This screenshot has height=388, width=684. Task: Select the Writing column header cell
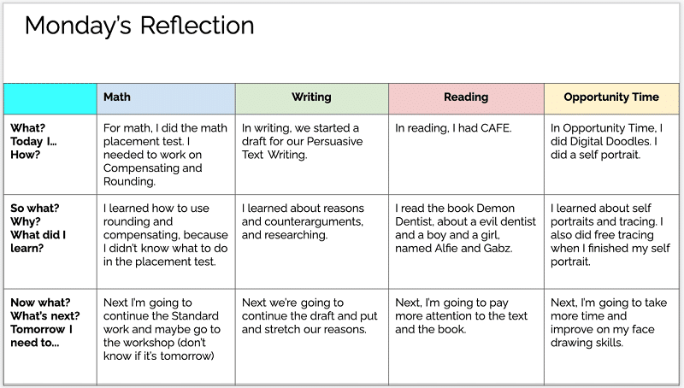click(x=311, y=97)
